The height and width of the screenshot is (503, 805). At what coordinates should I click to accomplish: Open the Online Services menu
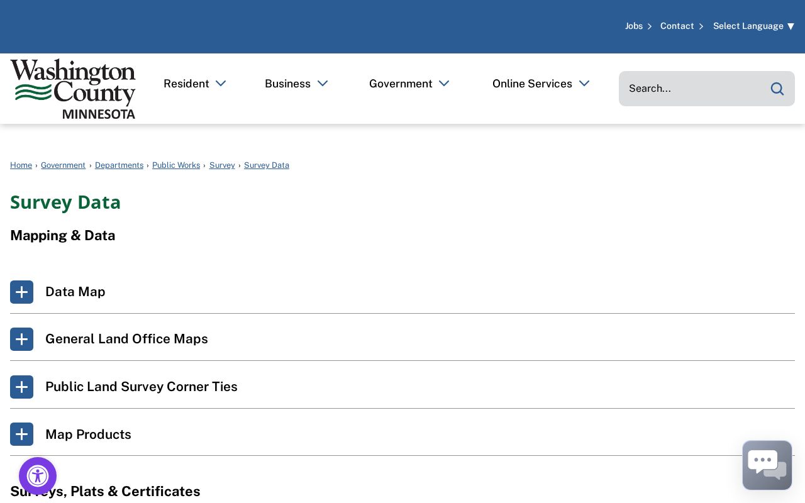[x=541, y=84]
